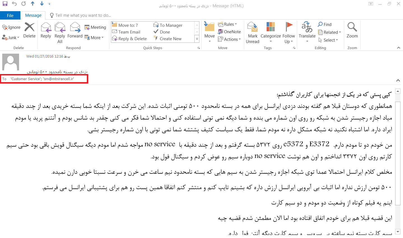Open Quick Steps dialog launcher
Image resolution: width=403 pixels, height=238 pixels.
click(x=199, y=48)
